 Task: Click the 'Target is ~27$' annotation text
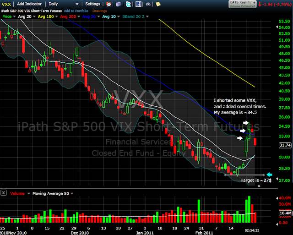coord(256,180)
